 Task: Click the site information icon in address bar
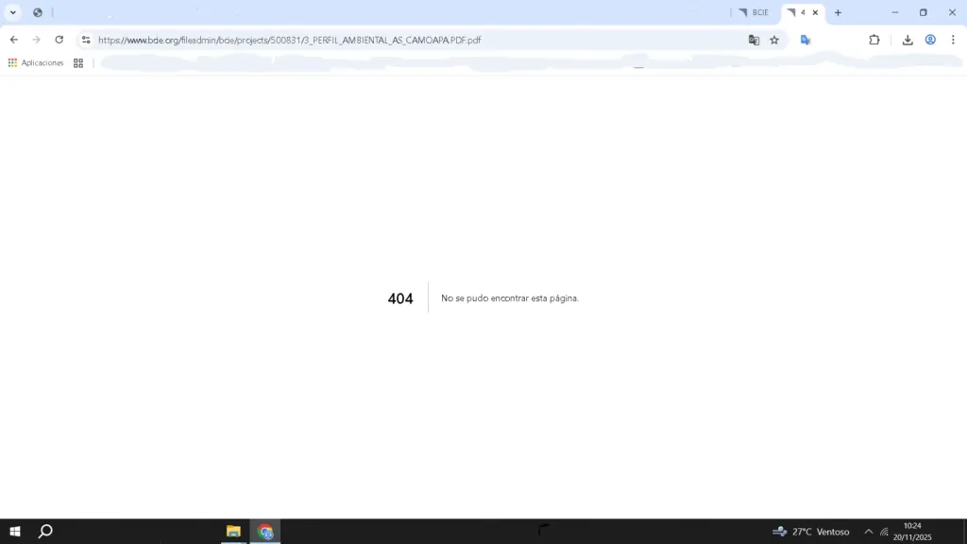pyautogui.click(x=86, y=40)
